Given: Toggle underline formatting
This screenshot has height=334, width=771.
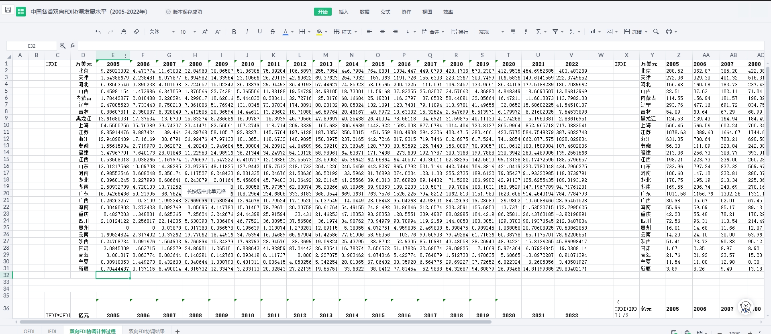Looking at the screenshot, I should coord(260,32).
